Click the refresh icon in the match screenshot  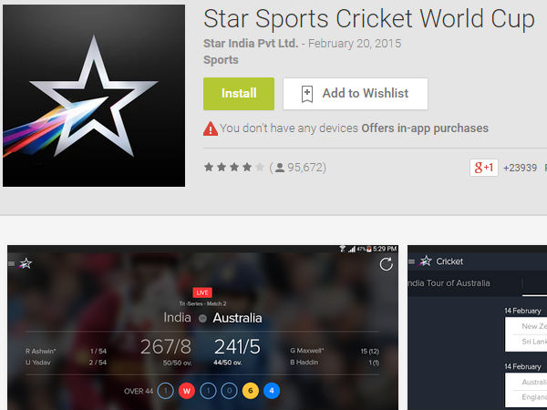point(387,264)
